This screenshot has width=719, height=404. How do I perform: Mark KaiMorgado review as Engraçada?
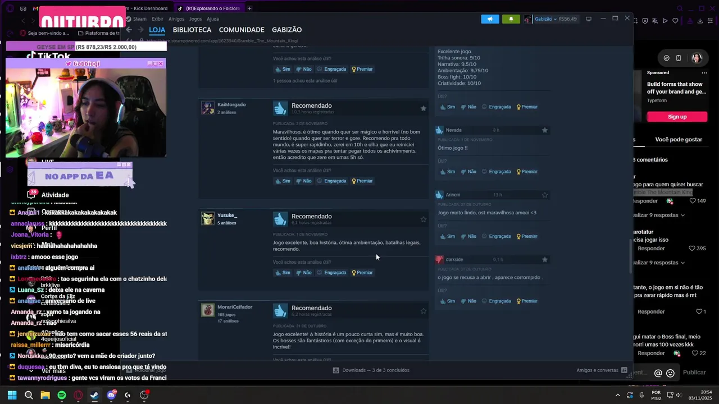331,181
